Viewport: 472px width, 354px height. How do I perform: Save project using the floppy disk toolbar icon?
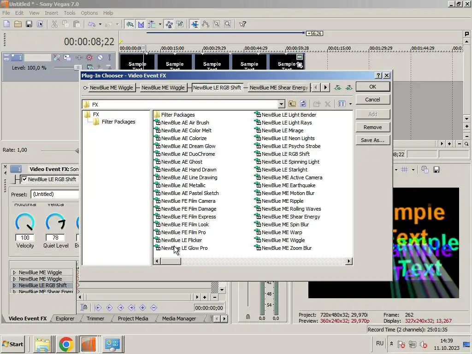(x=29, y=24)
